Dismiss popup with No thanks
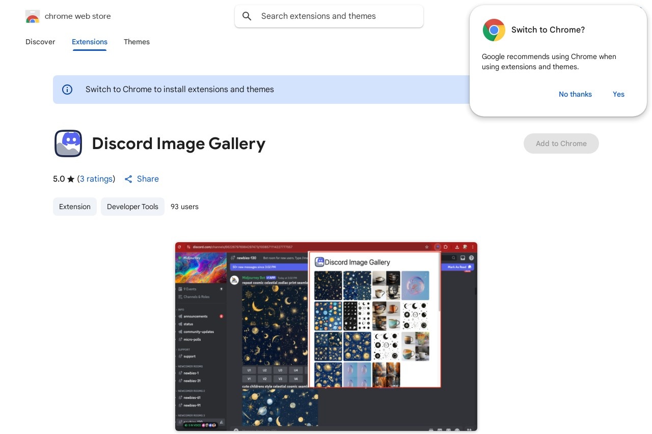Viewport: 652px width, 434px height. [x=575, y=94]
